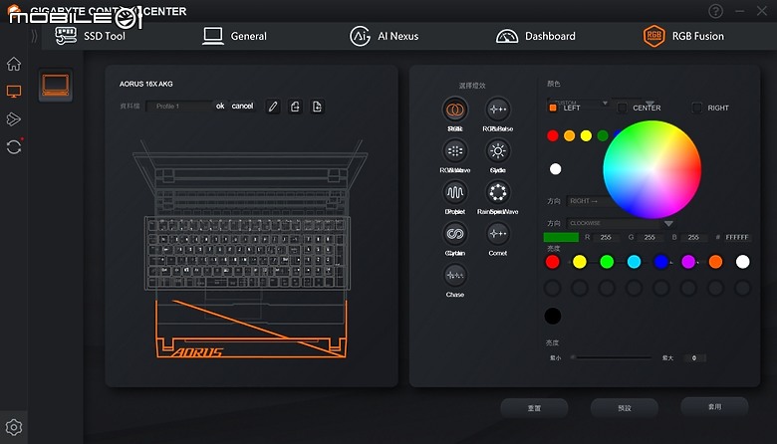Choose orange swatch in top preset row
This screenshot has height=444, width=777.
pos(570,135)
